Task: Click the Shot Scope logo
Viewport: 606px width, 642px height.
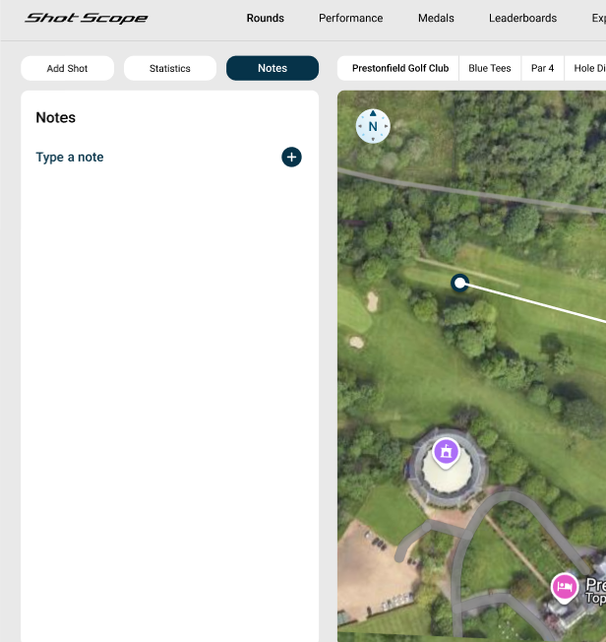Action: click(87, 18)
